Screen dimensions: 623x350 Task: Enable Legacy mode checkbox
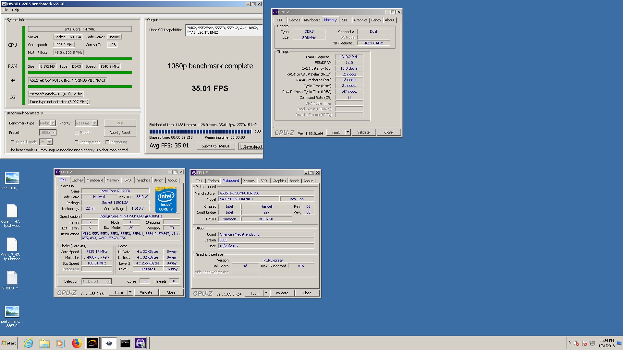point(77,142)
